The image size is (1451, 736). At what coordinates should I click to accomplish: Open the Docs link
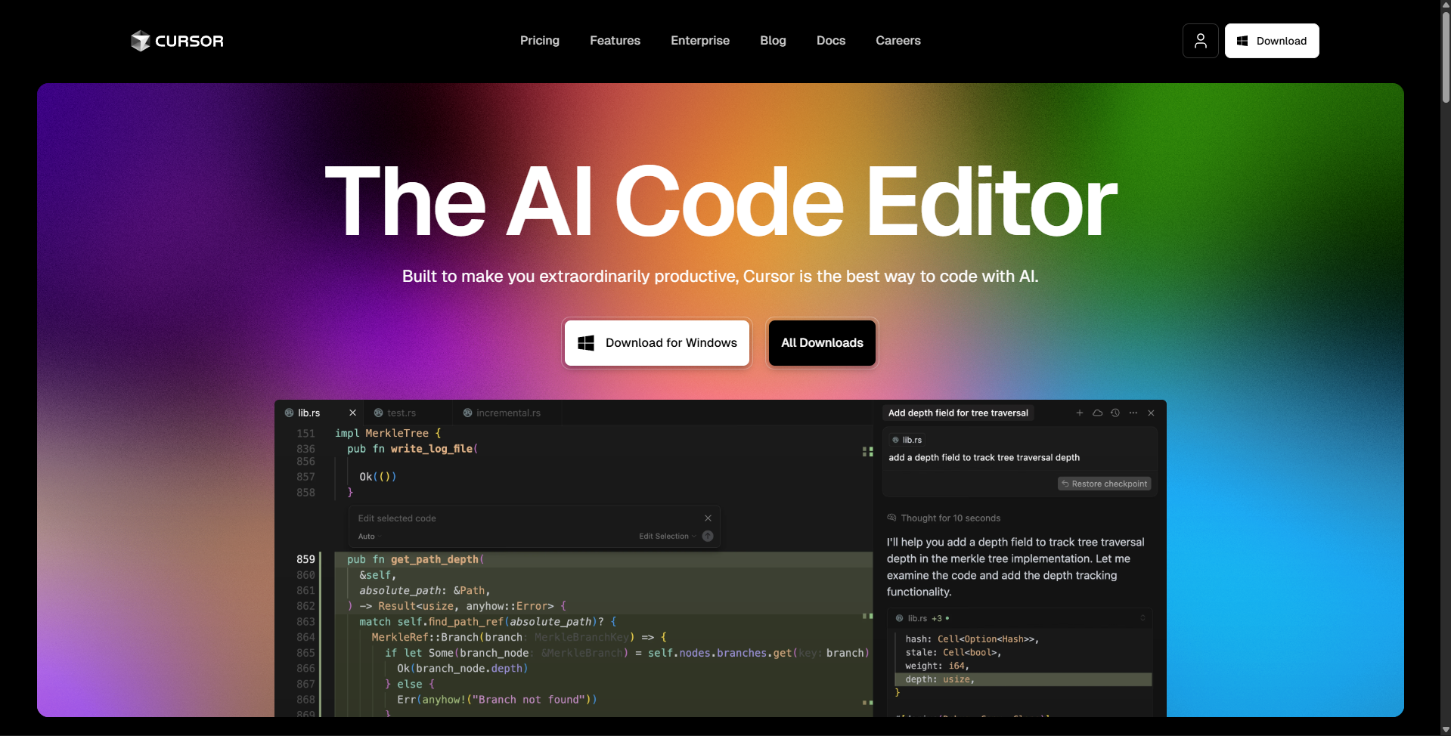831,41
